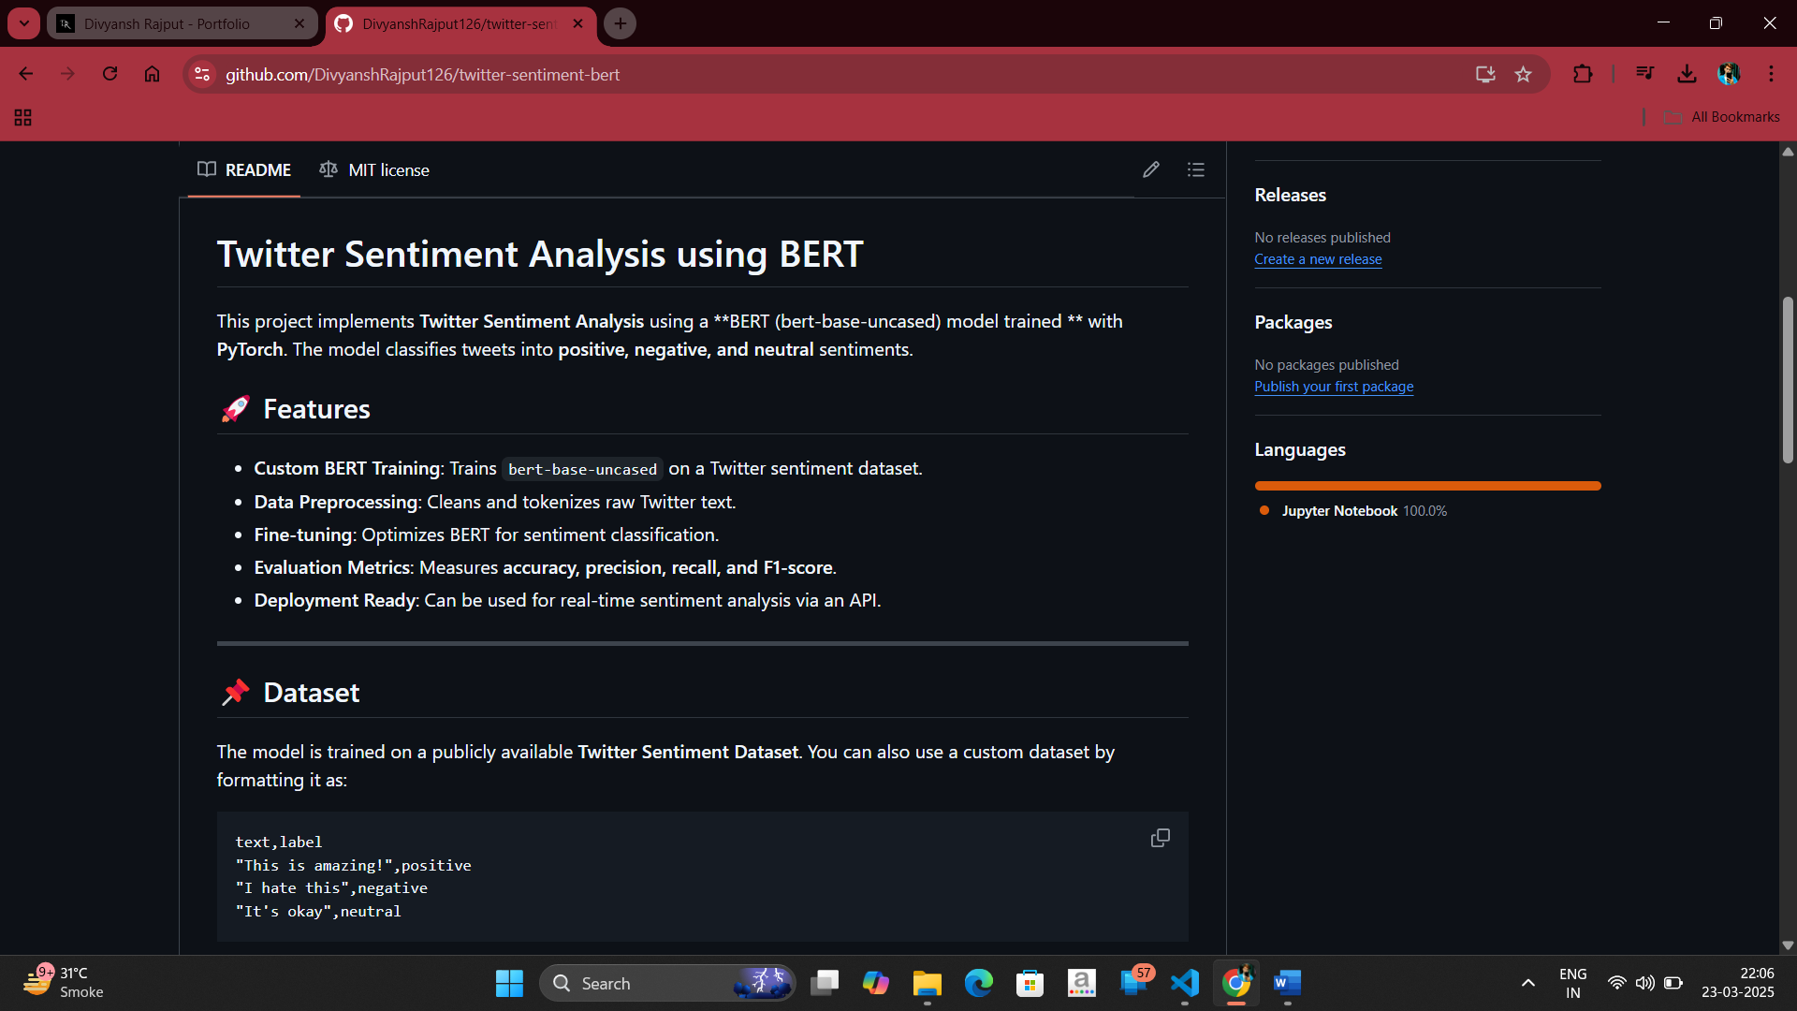Viewport: 1797px width, 1011px height.
Task: Select the README tab
Action: click(x=244, y=169)
